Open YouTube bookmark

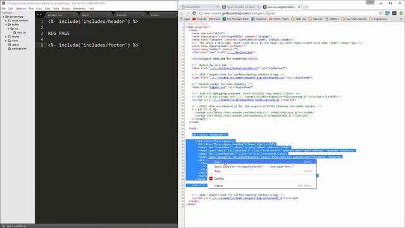[x=199, y=19]
